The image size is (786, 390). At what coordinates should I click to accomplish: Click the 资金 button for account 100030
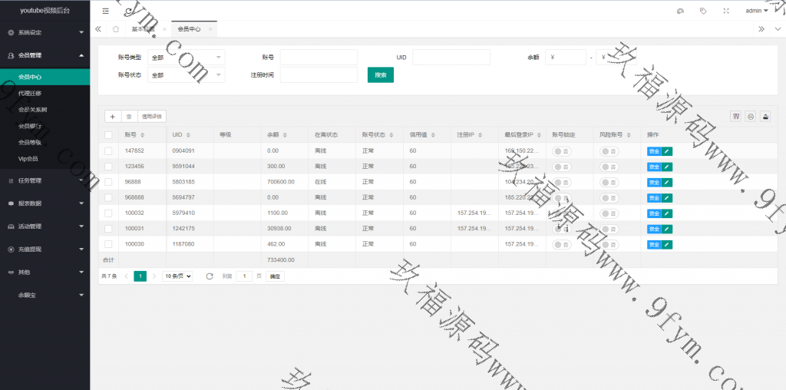tap(654, 244)
